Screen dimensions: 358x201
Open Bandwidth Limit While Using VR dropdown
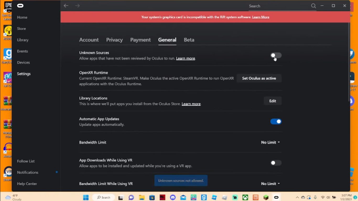[270, 184]
